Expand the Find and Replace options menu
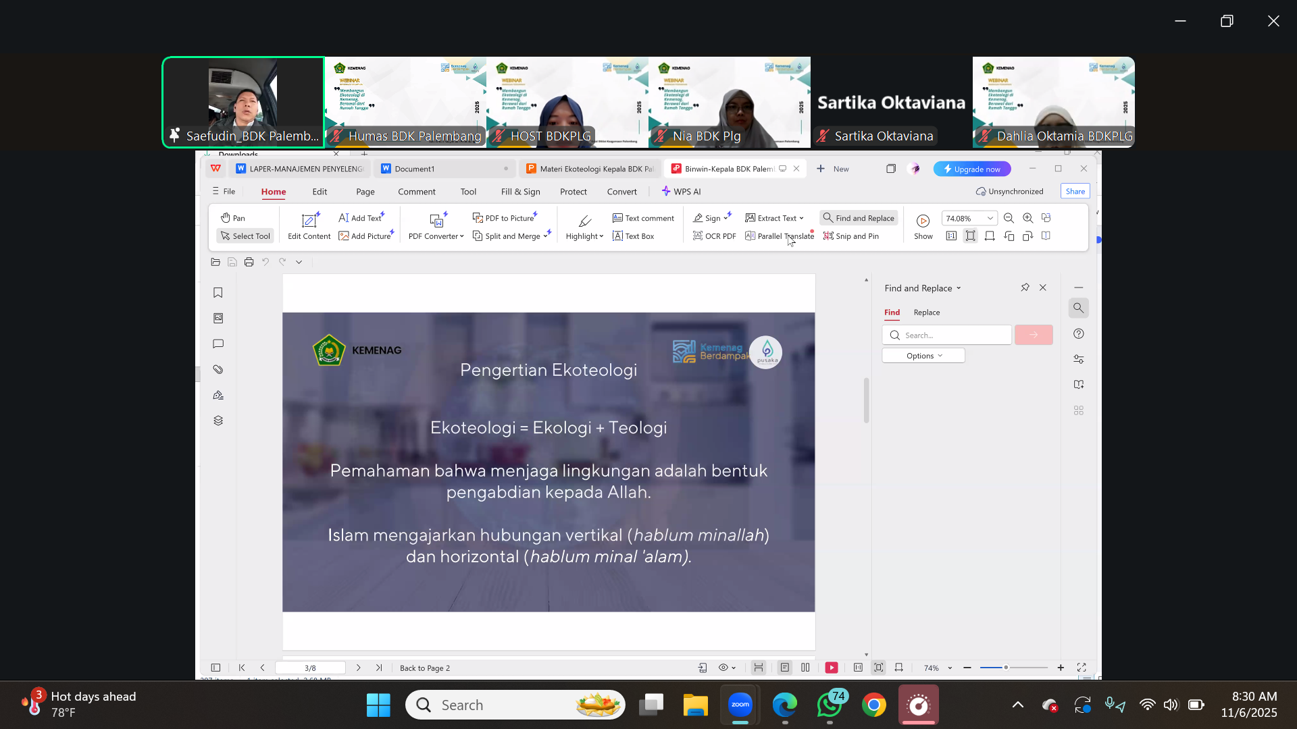 click(x=923, y=355)
